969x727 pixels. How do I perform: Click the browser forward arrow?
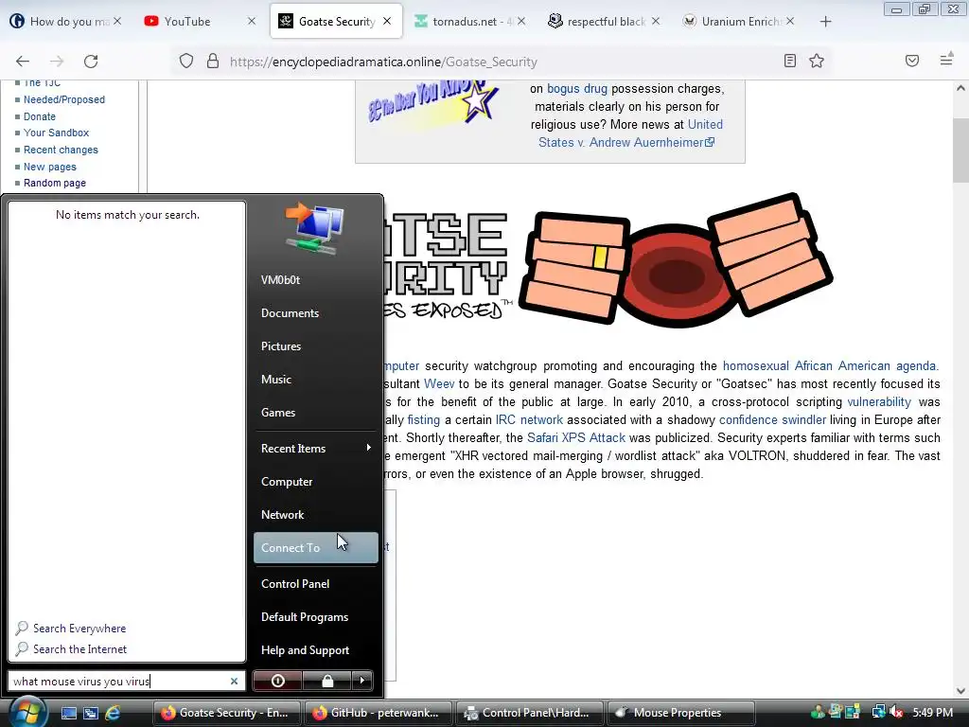(57, 62)
